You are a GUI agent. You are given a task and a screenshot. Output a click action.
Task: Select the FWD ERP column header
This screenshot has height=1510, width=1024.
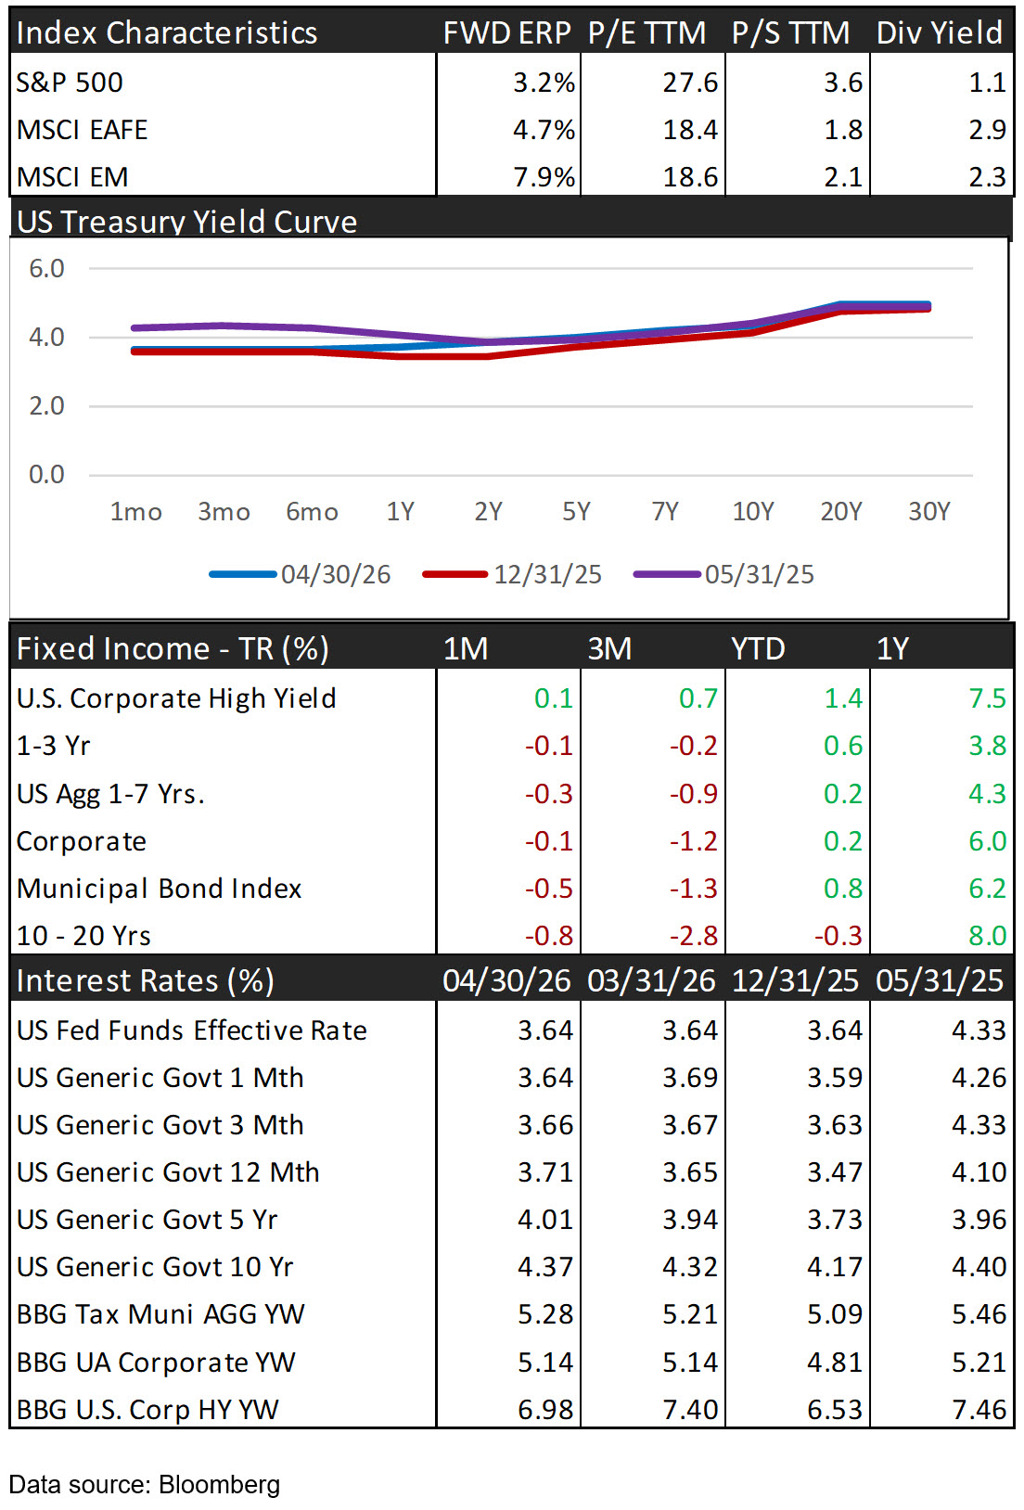pyautogui.click(x=506, y=32)
